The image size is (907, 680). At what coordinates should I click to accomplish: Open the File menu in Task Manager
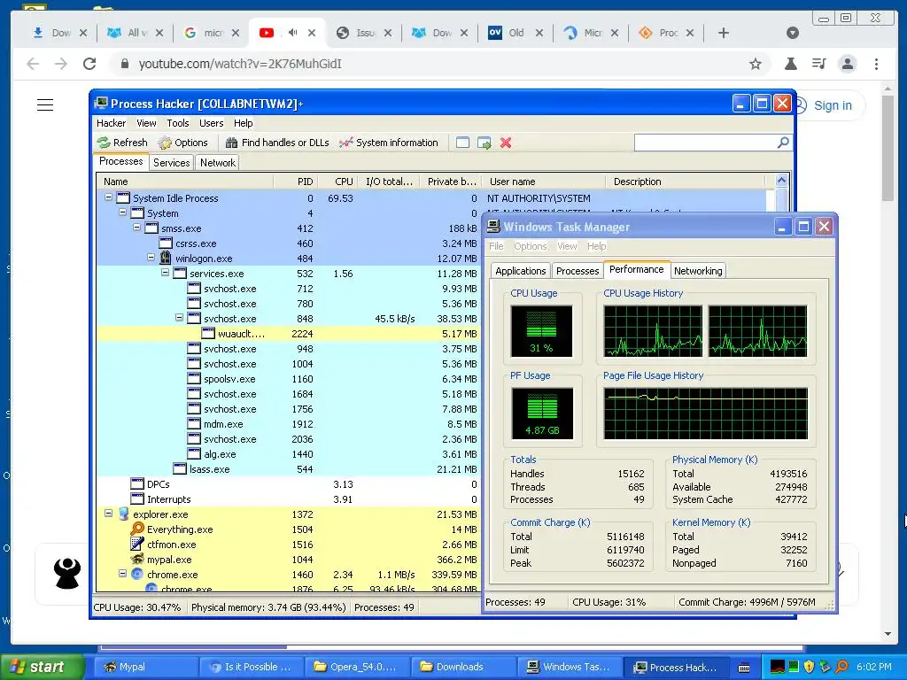[496, 246]
